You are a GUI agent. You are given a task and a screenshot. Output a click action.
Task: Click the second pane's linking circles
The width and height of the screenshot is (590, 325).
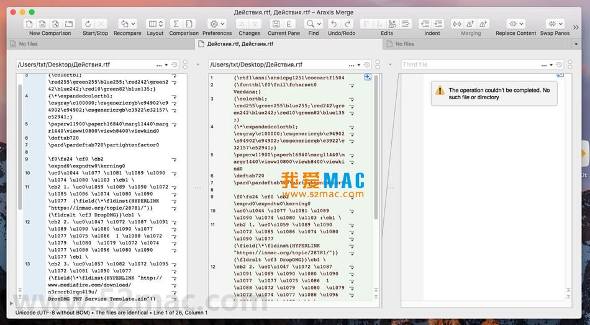[x=378, y=65]
